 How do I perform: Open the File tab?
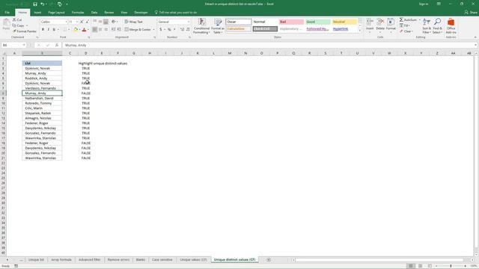(7, 13)
